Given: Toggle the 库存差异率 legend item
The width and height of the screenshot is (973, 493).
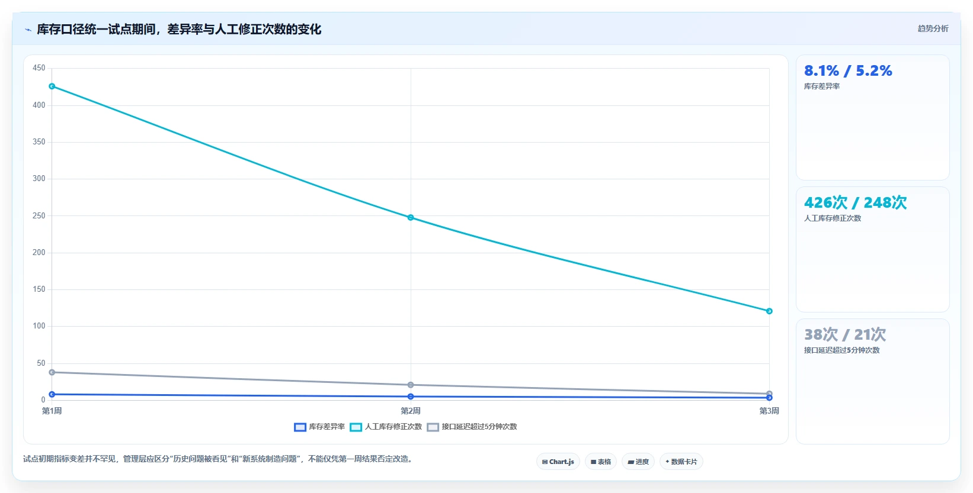Looking at the screenshot, I should 319,427.
